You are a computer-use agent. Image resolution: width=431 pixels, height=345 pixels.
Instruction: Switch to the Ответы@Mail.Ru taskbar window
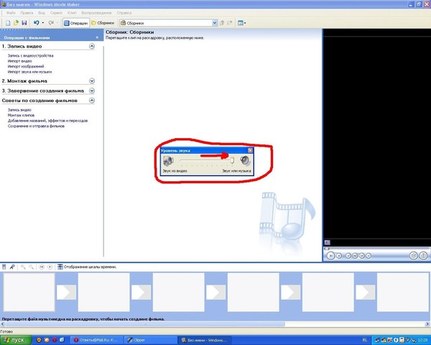pyautogui.click(x=96, y=340)
